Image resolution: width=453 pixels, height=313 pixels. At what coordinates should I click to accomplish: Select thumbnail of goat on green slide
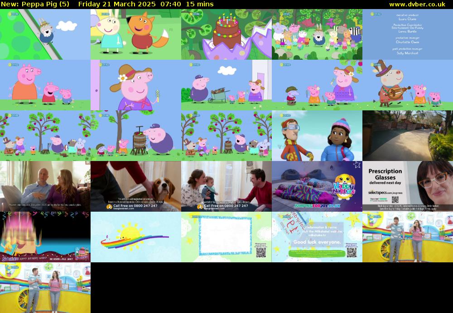pos(45,34)
